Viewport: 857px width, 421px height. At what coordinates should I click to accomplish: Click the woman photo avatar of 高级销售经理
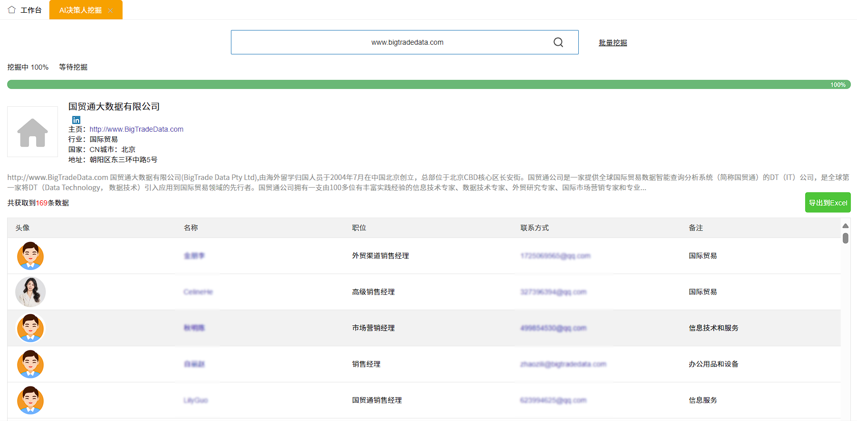(x=31, y=292)
